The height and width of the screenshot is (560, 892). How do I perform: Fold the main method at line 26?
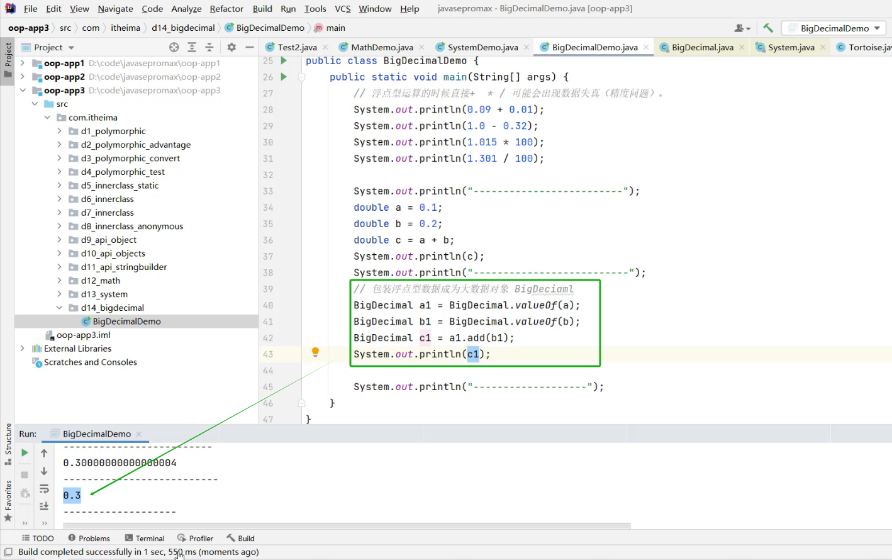tap(301, 77)
